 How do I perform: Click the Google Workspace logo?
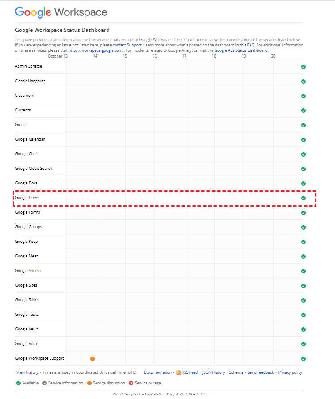point(61,12)
